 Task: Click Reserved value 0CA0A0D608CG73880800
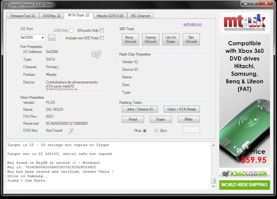[x=67, y=123]
